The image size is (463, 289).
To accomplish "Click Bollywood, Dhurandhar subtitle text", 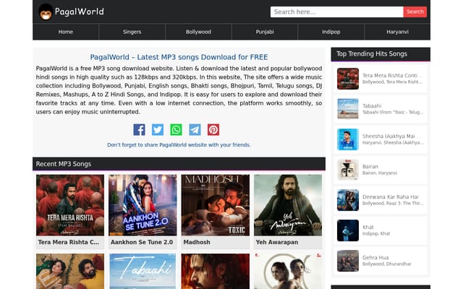I will pyautogui.click(x=386, y=264).
